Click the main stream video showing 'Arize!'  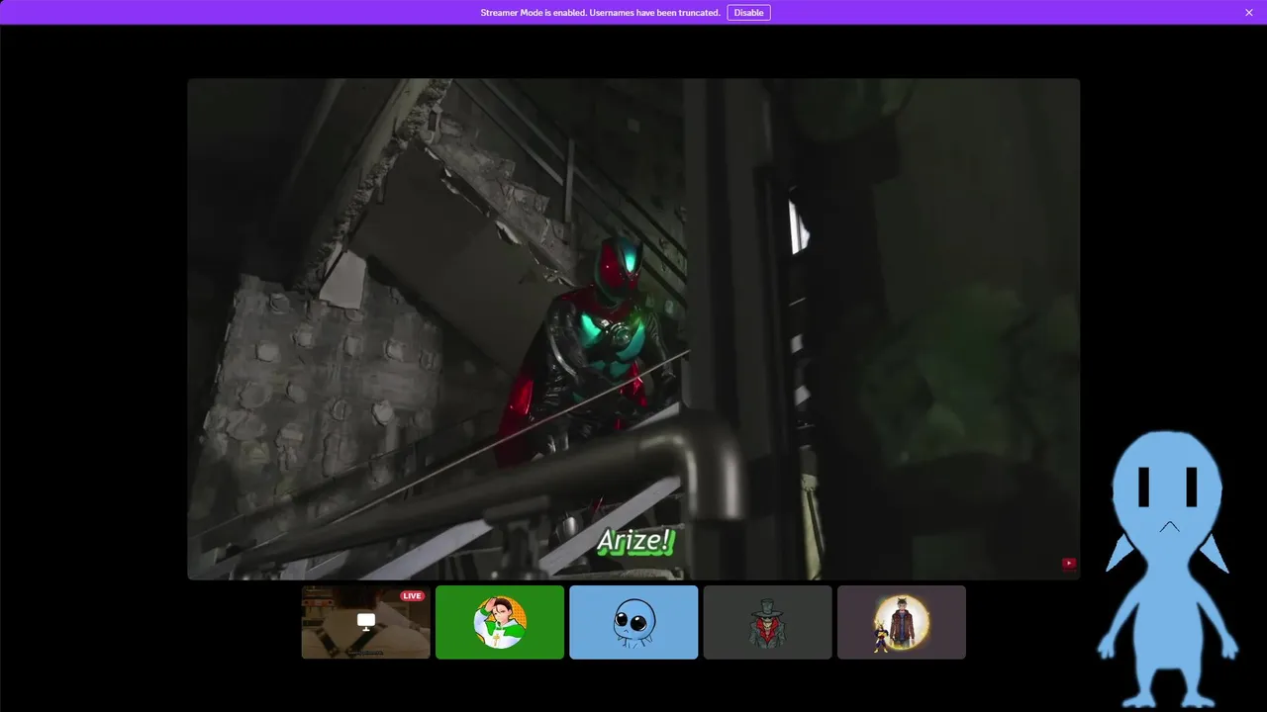[x=633, y=329]
